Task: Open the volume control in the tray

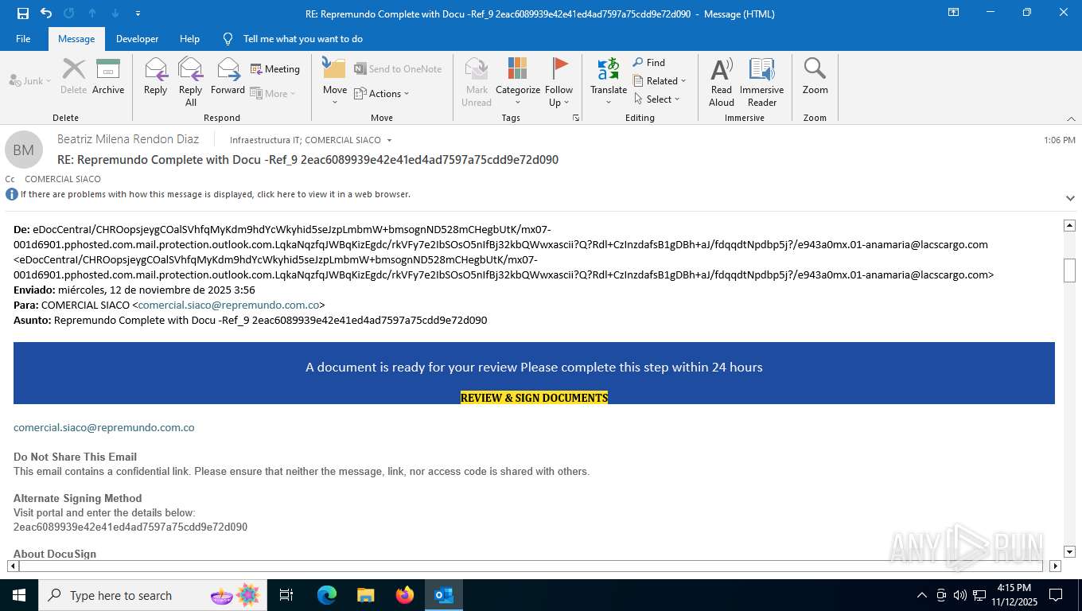Action: pos(959,595)
